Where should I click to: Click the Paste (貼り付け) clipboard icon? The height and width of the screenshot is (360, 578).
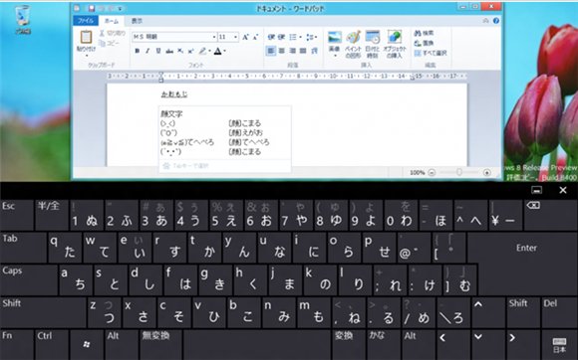[x=86, y=37]
